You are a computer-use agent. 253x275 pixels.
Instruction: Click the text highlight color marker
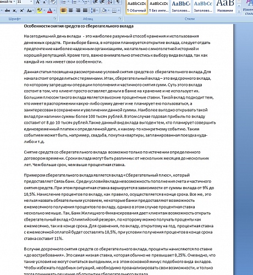point(39,10)
